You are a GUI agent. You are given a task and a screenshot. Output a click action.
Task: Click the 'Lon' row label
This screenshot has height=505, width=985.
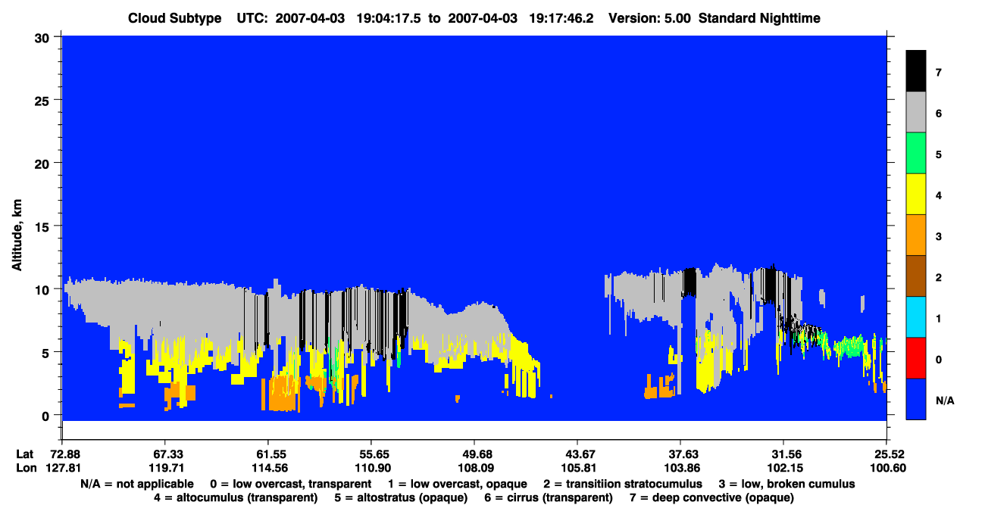(x=25, y=468)
